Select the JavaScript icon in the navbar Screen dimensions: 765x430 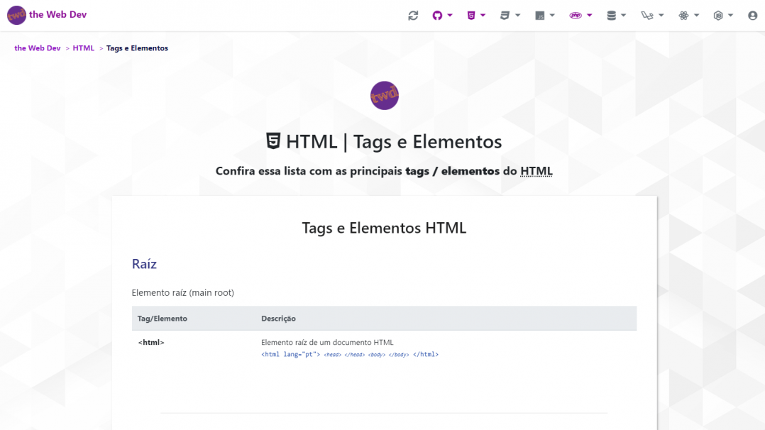[x=541, y=14]
